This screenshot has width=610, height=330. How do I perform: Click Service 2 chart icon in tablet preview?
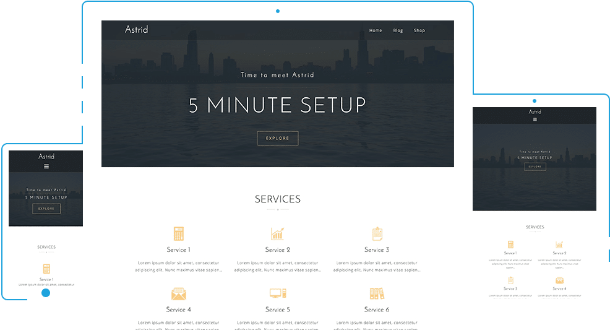coord(559,245)
